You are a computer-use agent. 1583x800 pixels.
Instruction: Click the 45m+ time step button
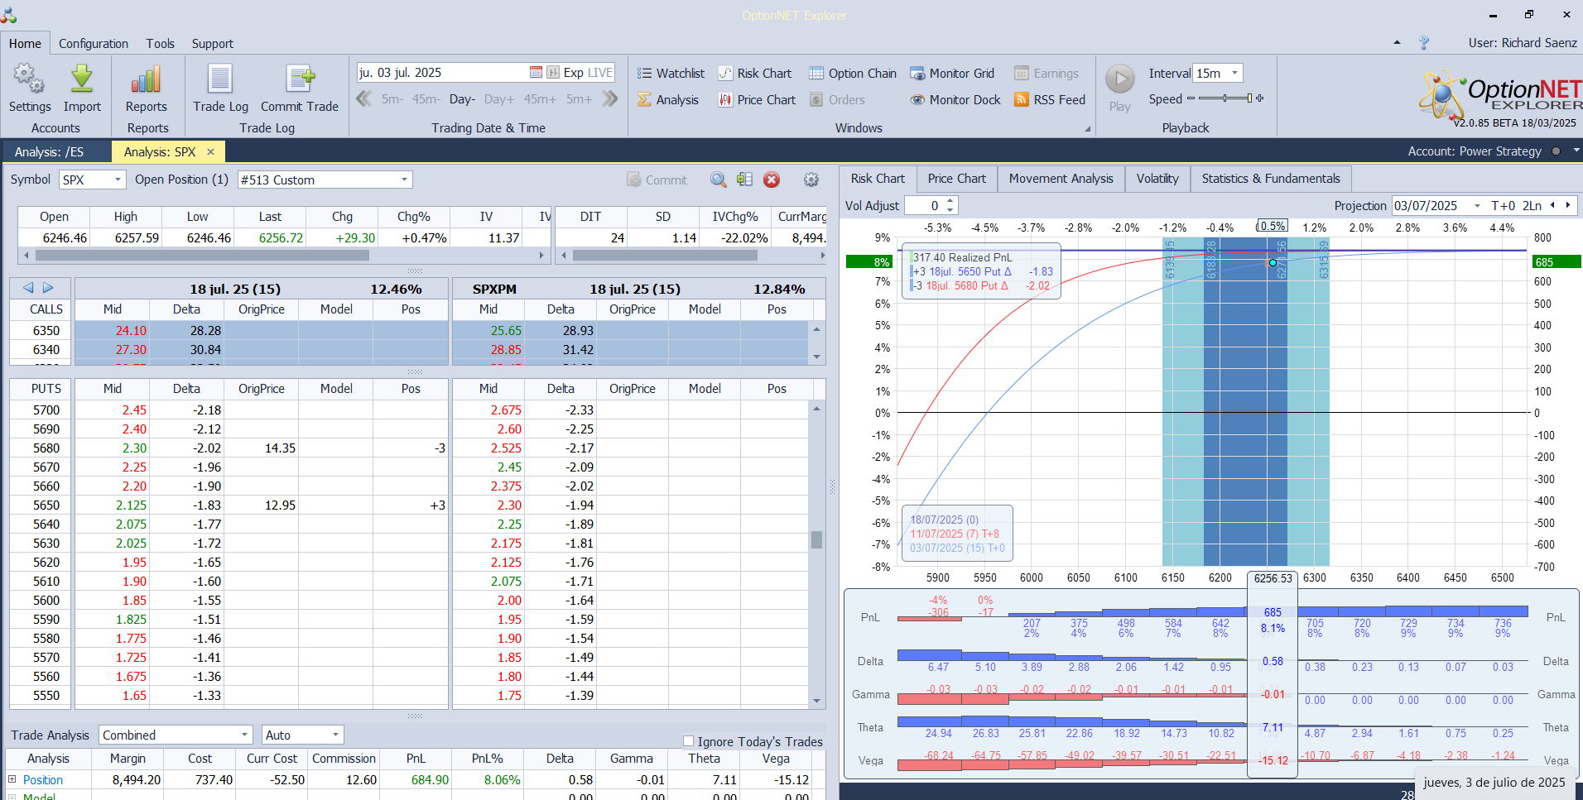[540, 99]
